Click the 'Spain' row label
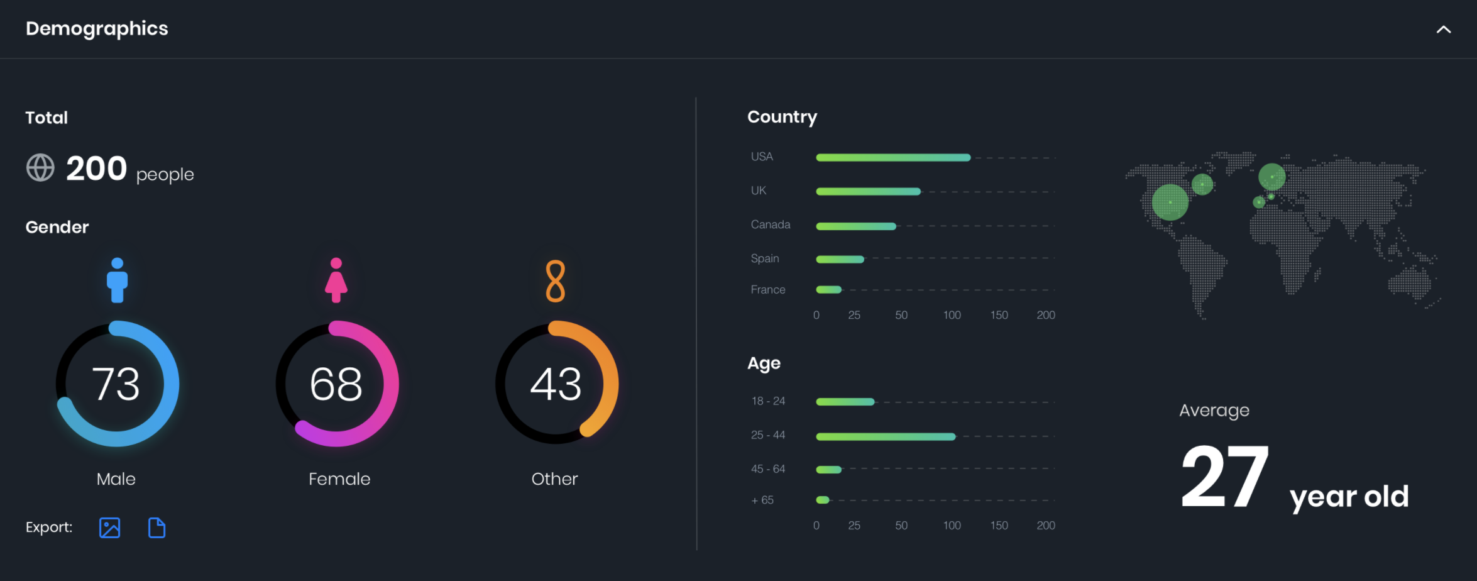 click(765, 258)
